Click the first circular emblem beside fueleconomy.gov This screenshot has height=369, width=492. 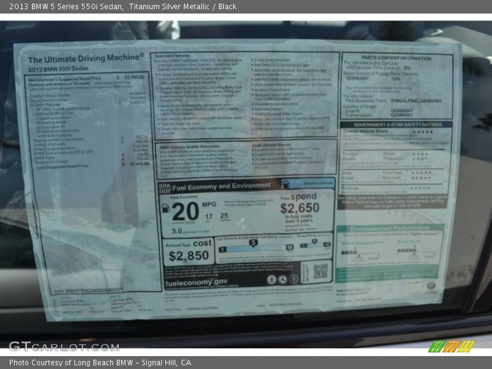click(x=272, y=278)
